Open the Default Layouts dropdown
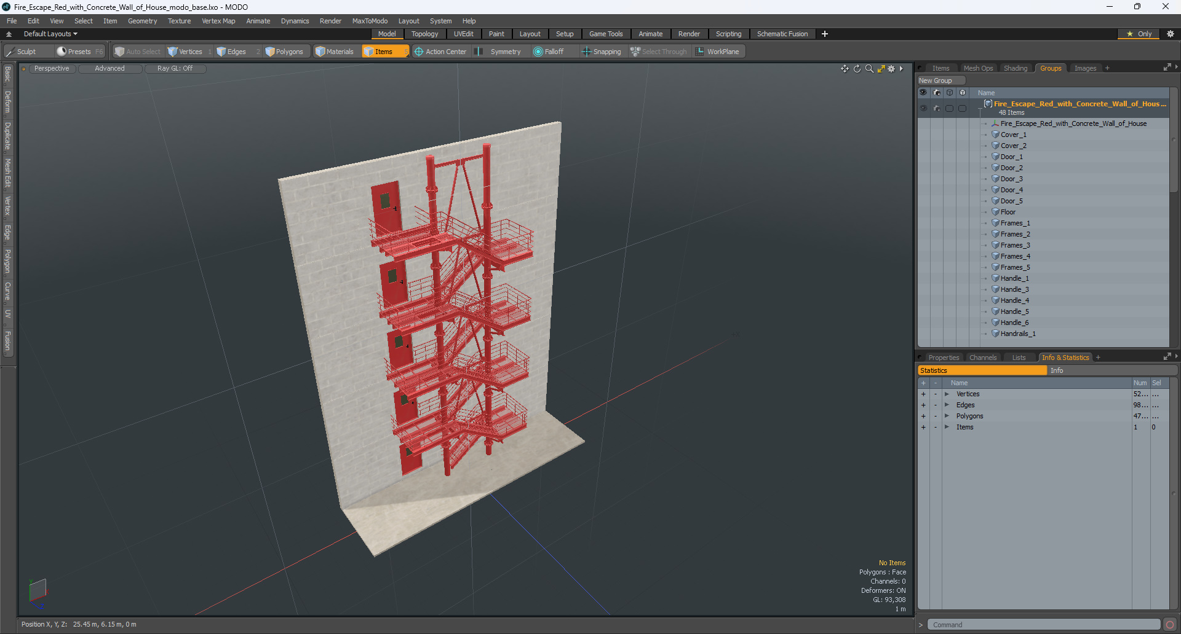 pyautogui.click(x=50, y=34)
